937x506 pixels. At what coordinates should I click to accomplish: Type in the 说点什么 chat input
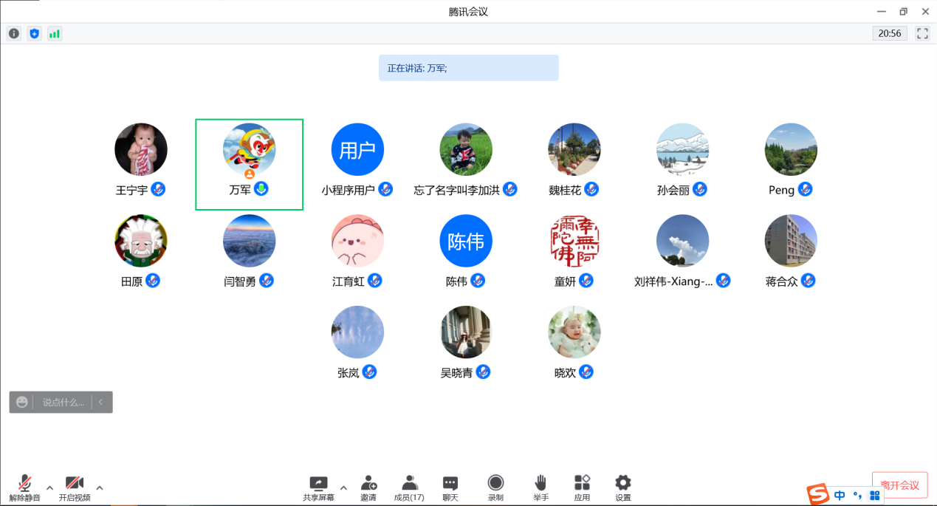(63, 403)
